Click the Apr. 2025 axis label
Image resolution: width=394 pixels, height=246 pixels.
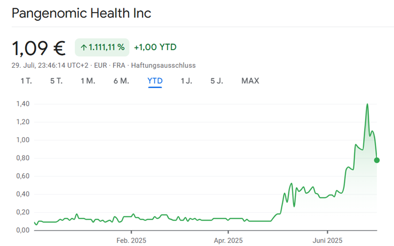(228, 240)
